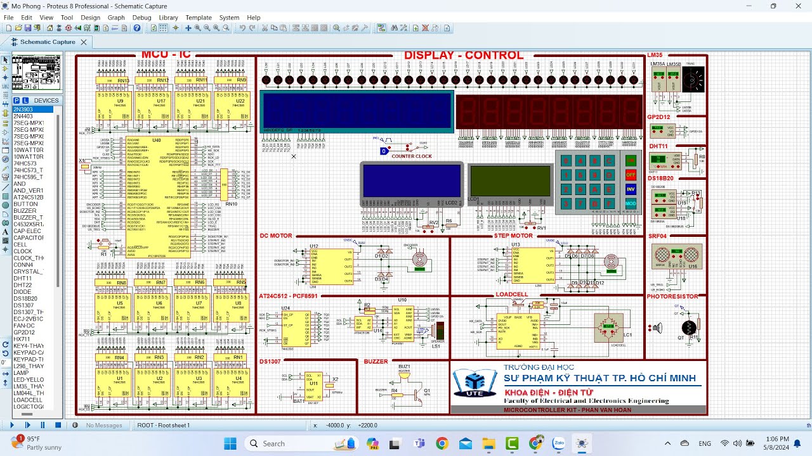Click the Pan/center crosshair toolbar icon
Image resolution: width=812 pixels, height=456 pixels.
click(188, 28)
